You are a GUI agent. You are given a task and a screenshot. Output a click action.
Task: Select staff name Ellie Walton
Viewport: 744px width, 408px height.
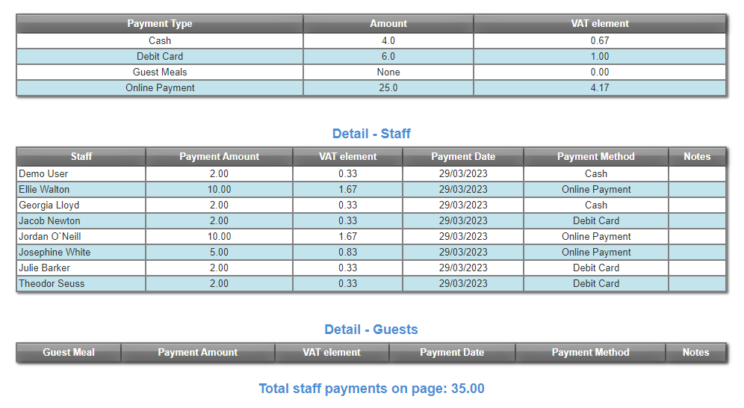tap(44, 189)
